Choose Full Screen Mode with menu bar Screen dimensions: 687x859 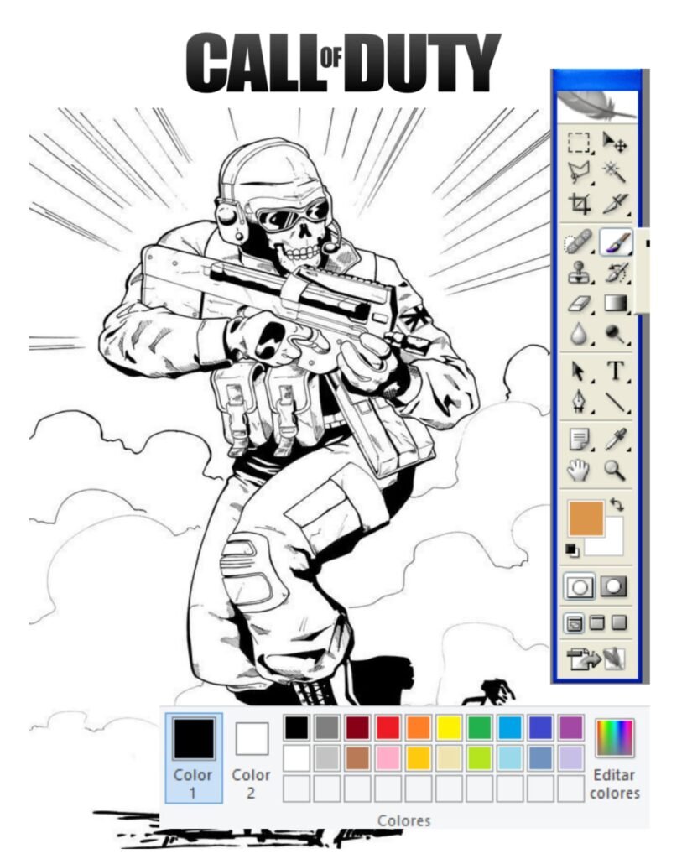click(596, 623)
